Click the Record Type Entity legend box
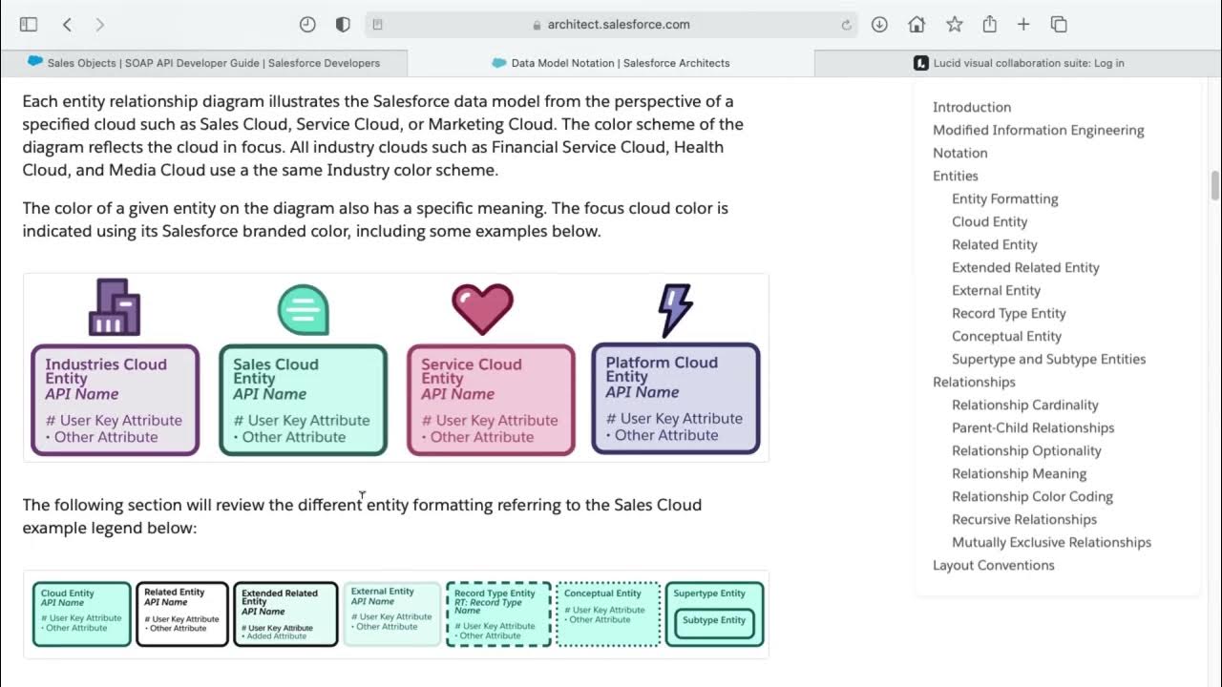The width and height of the screenshot is (1222, 687). (498, 614)
